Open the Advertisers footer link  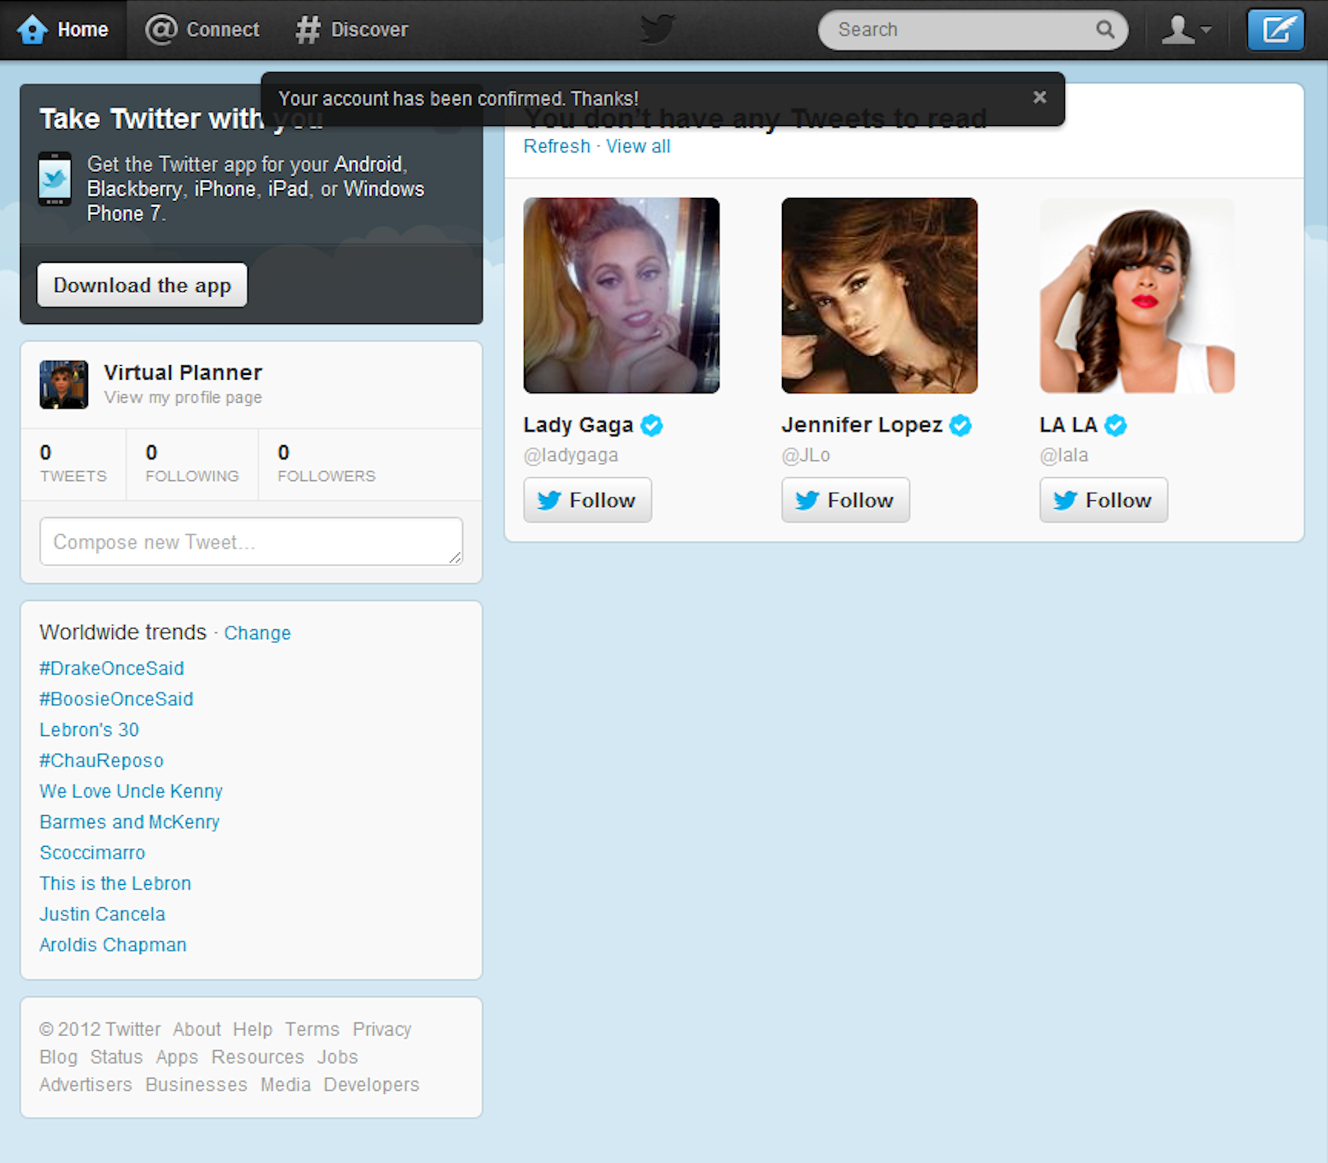pyautogui.click(x=86, y=1085)
